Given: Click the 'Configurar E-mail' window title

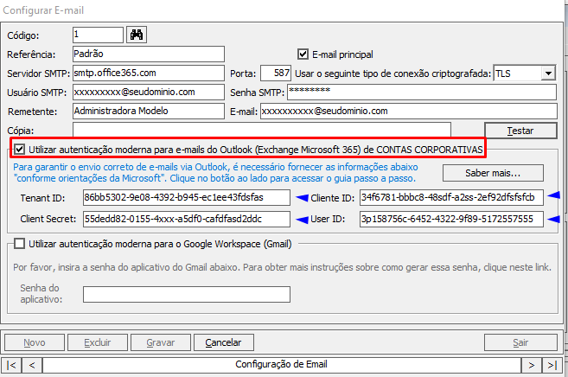Looking at the screenshot, I should point(43,10).
